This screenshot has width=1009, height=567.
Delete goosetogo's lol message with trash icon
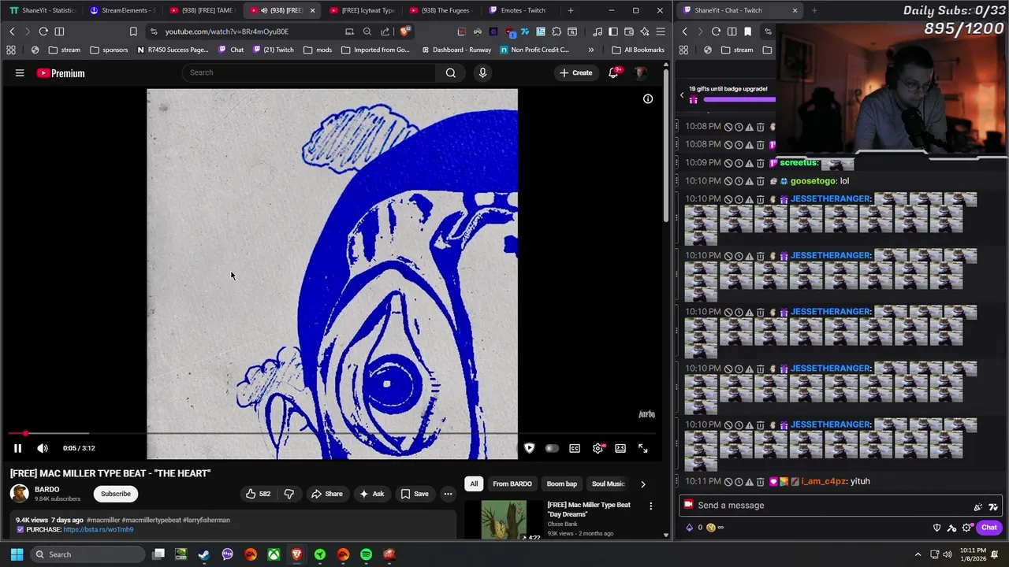(760, 181)
